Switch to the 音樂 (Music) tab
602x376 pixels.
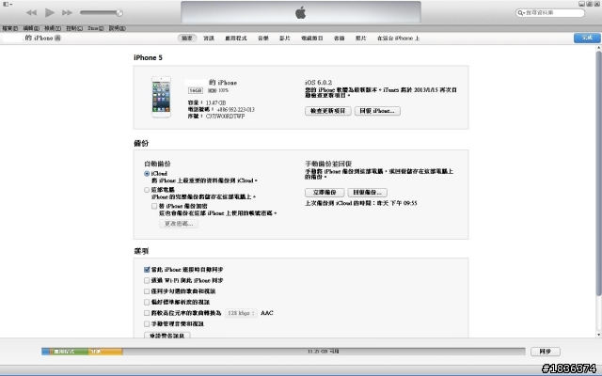click(x=263, y=38)
